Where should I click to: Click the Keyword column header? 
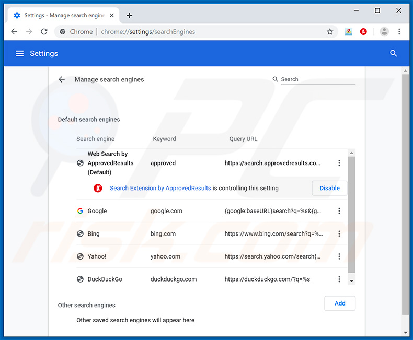pos(164,139)
